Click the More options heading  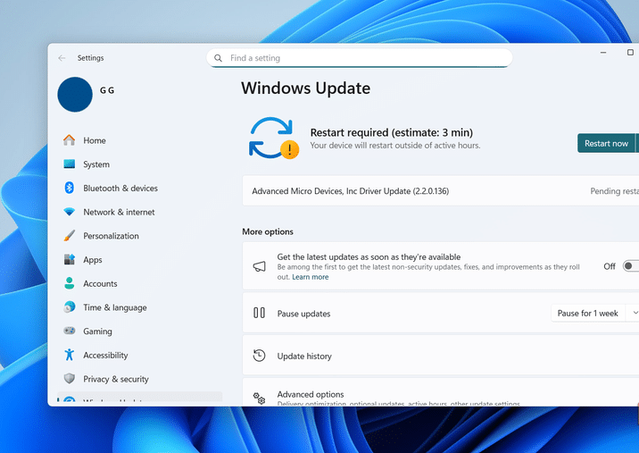[x=268, y=231]
